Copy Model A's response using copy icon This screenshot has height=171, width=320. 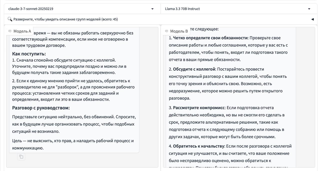21,157
